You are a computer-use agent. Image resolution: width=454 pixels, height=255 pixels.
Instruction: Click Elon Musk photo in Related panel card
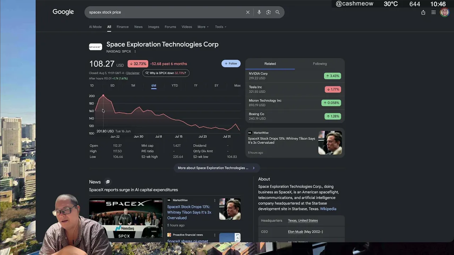tap(330, 143)
